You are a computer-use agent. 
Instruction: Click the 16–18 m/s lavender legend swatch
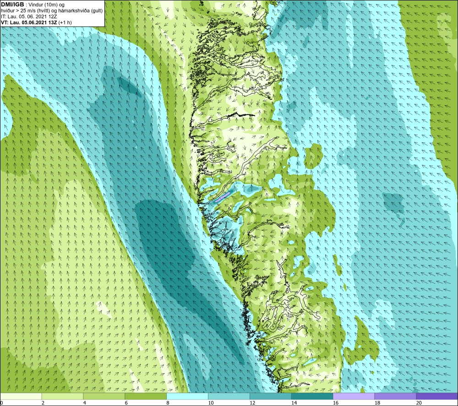pyautogui.click(x=354, y=396)
